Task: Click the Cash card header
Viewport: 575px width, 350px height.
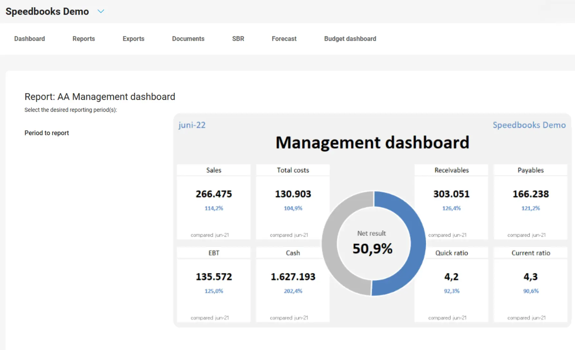Action: pos(293,253)
